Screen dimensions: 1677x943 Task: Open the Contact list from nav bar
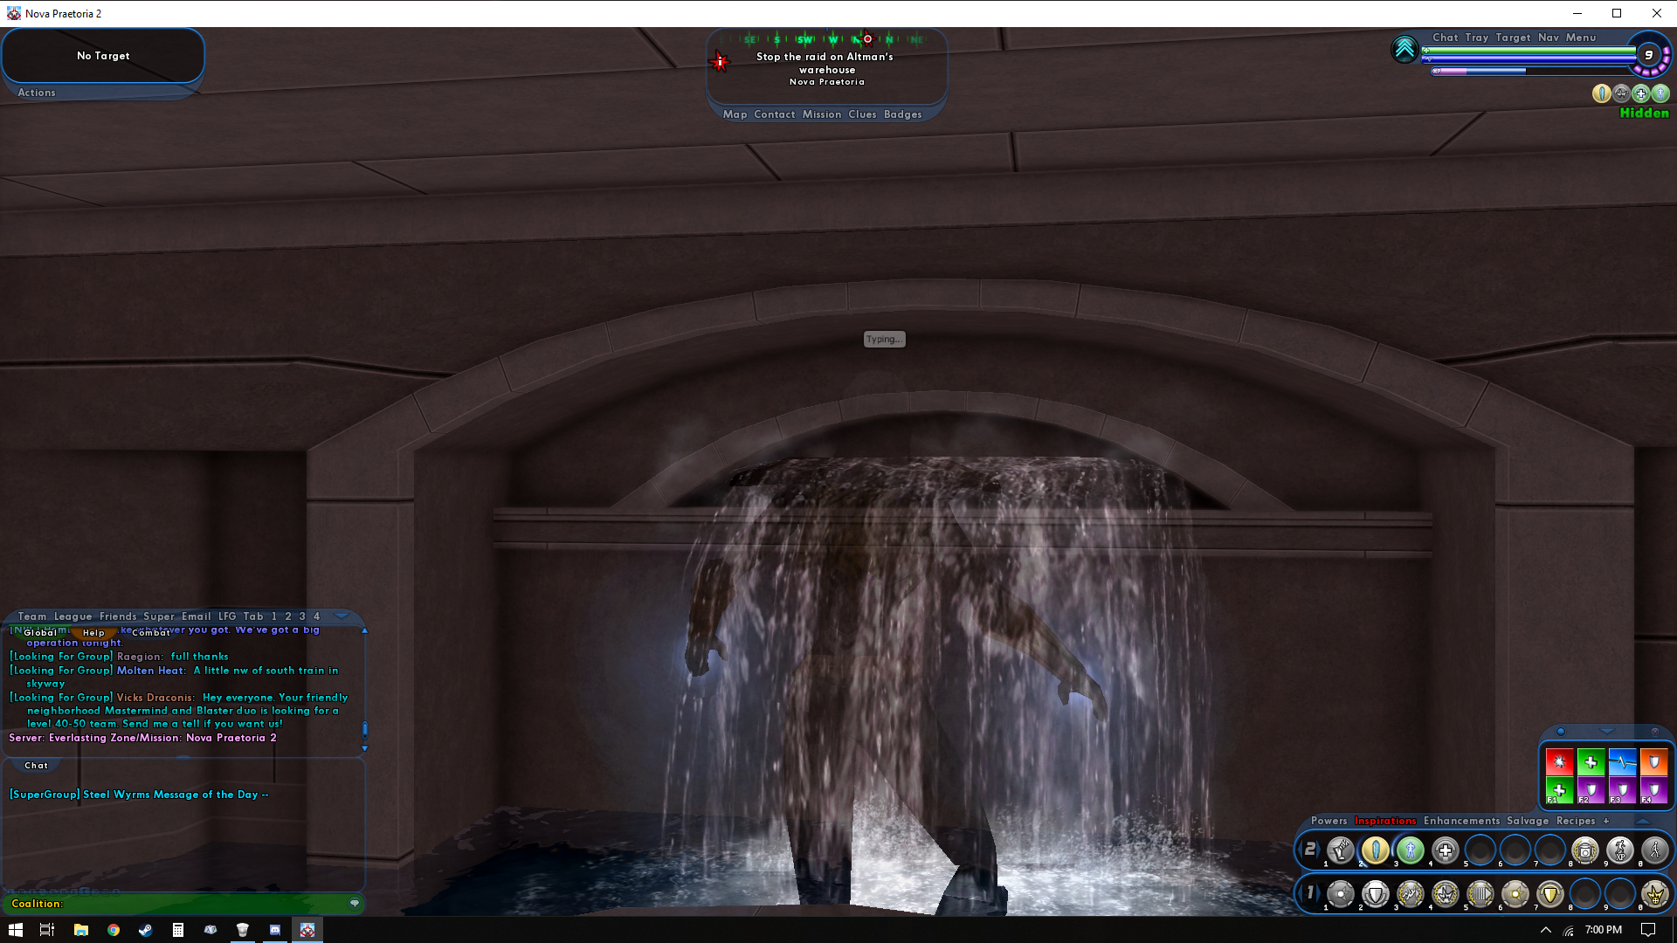(775, 114)
